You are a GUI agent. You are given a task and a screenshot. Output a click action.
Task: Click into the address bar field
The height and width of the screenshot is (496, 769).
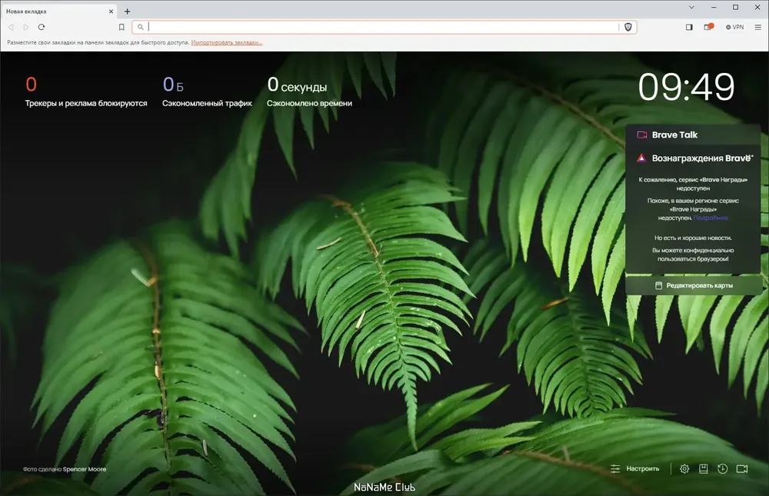384,27
